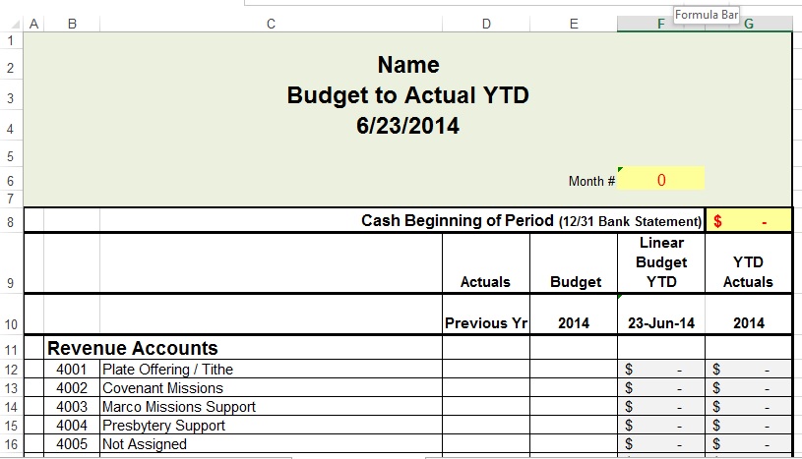
Task: Click the 'Name' title text
Action: click(408, 65)
